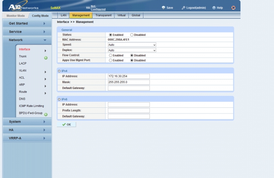Expand the VLAN submenu arrow
This screenshot has width=274, height=178.
pos(45,72)
